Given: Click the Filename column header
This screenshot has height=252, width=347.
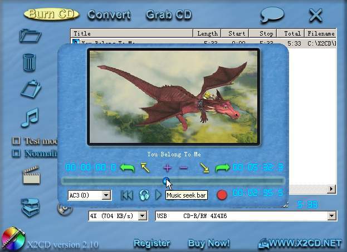Looking at the screenshot, I should (x=321, y=33).
